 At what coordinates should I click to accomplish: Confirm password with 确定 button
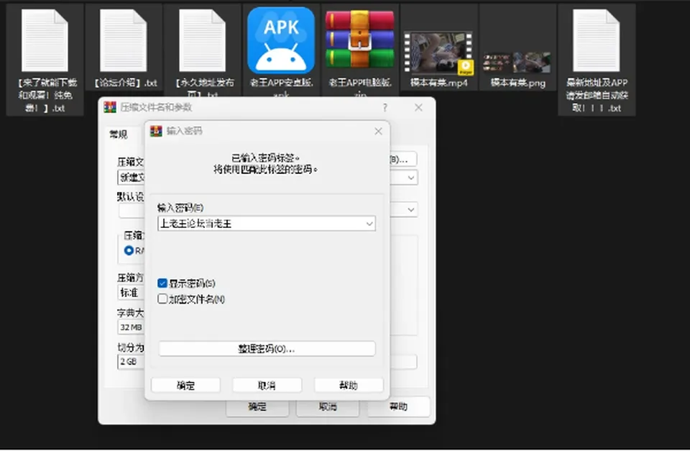point(185,386)
